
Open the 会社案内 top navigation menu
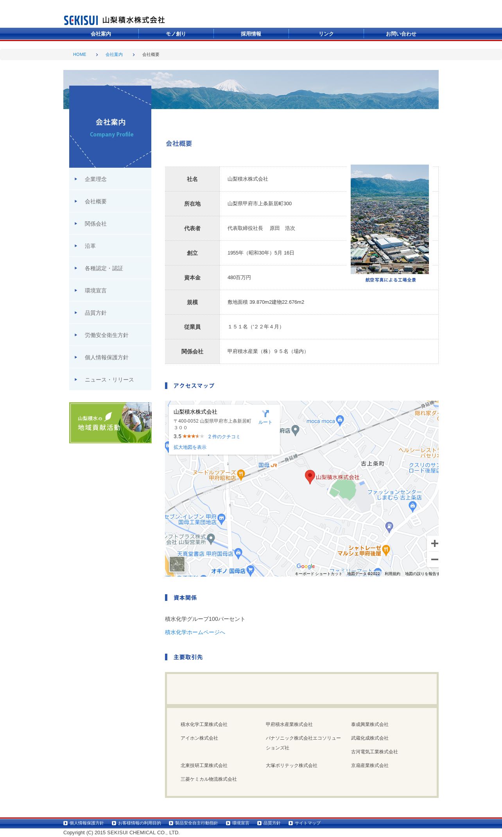(x=101, y=34)
